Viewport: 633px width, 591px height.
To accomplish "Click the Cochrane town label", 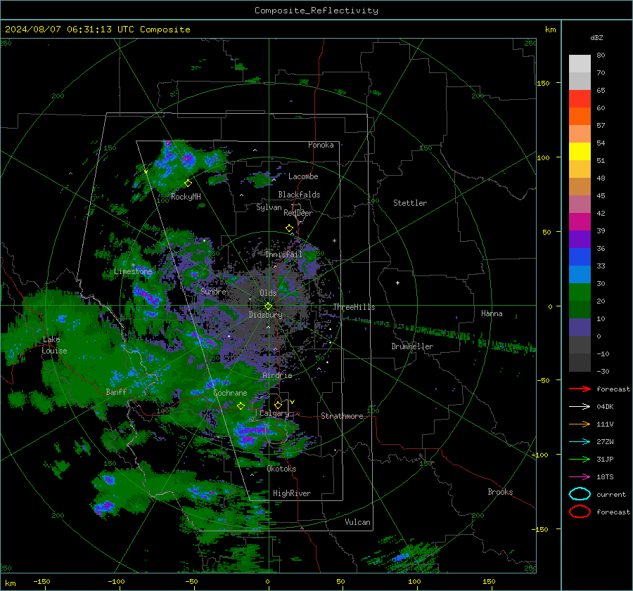I will [x=230, y=393].
